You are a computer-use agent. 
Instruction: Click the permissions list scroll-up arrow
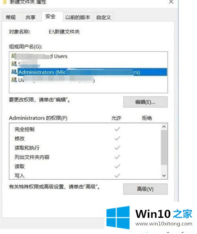click(x=164, y=127)
